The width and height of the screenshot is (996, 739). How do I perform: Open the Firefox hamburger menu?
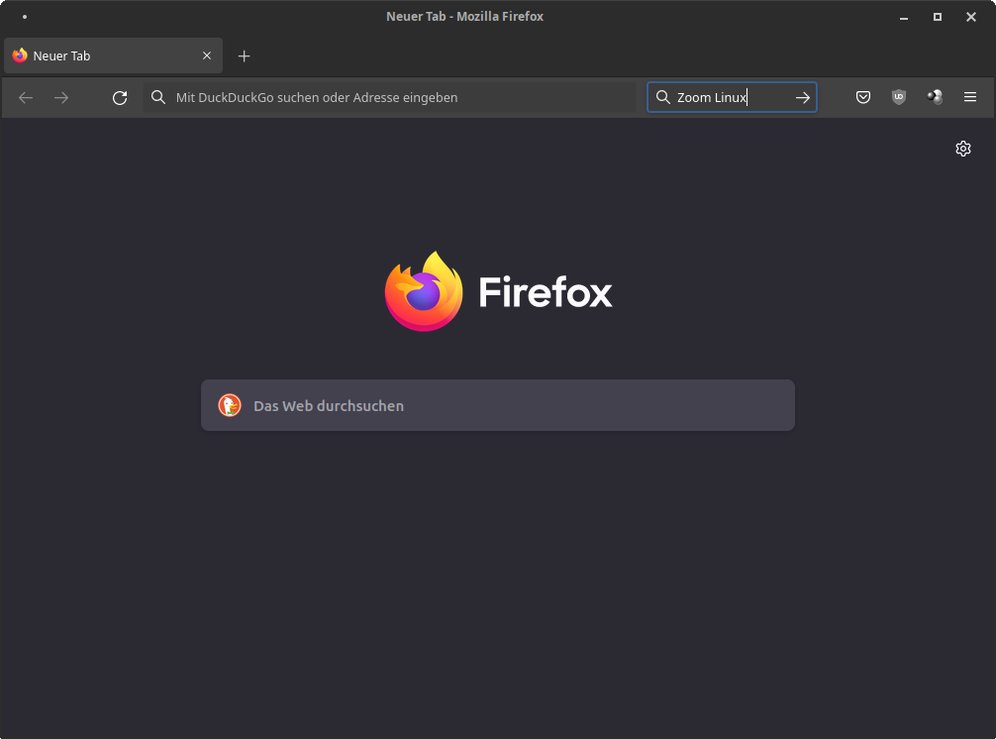[970, 96]
